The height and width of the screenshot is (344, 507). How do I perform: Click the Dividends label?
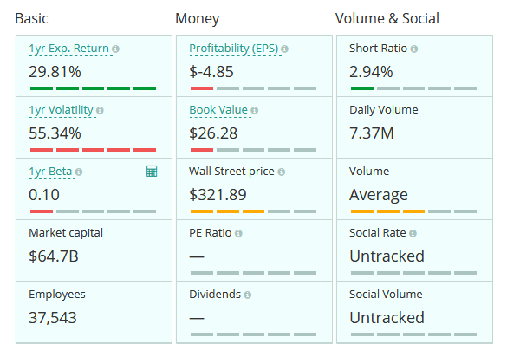215,295
